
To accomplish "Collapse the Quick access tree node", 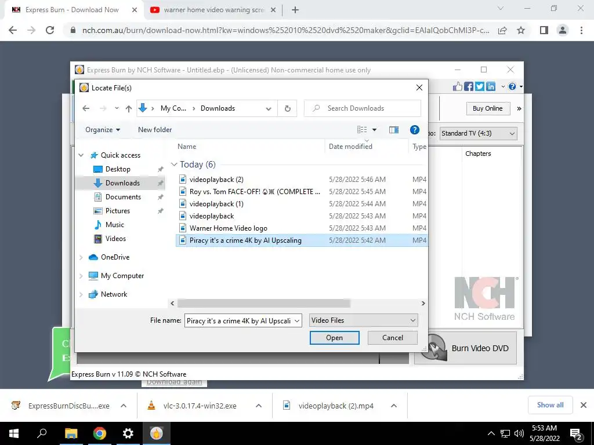I will 81,155.
